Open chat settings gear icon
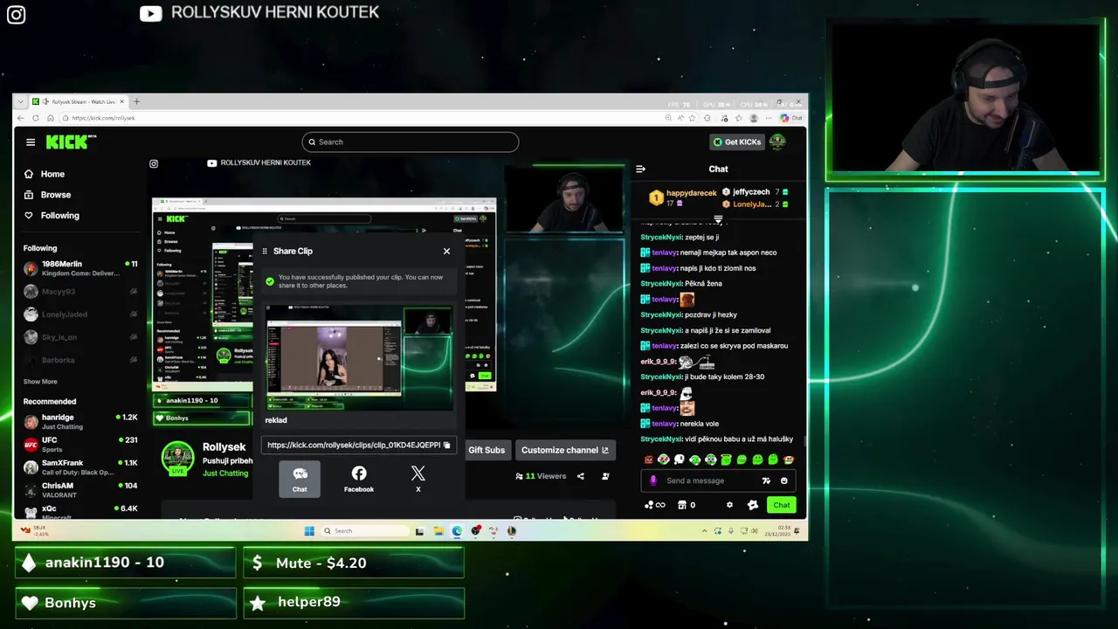The width and height of the screenshot is (1118, 629). 730,505
